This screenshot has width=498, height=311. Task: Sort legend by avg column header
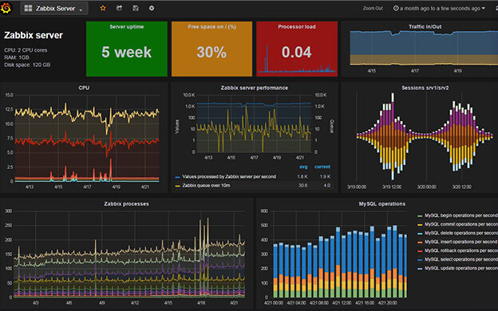pos(303,167)
